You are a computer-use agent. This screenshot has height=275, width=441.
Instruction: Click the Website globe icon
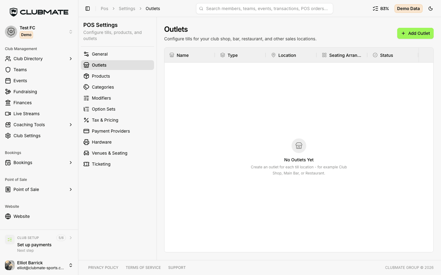click(8, 216)
